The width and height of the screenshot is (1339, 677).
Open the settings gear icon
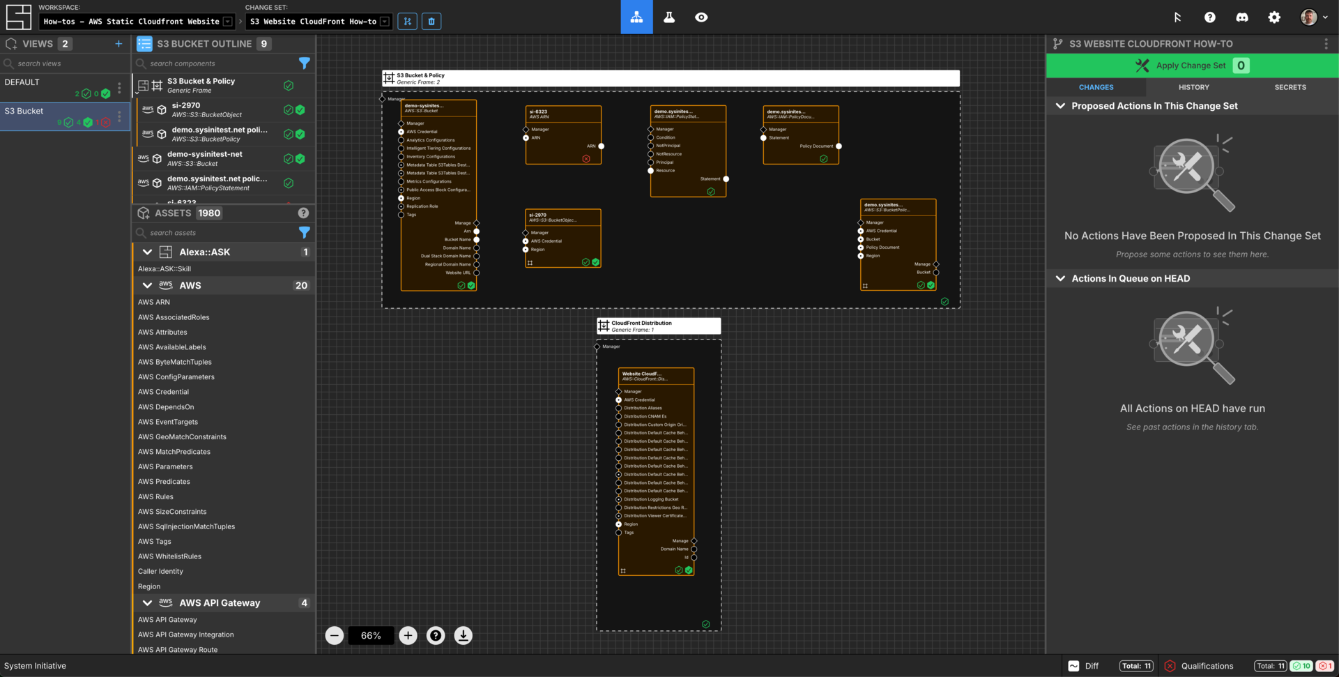click(1274, 17)
